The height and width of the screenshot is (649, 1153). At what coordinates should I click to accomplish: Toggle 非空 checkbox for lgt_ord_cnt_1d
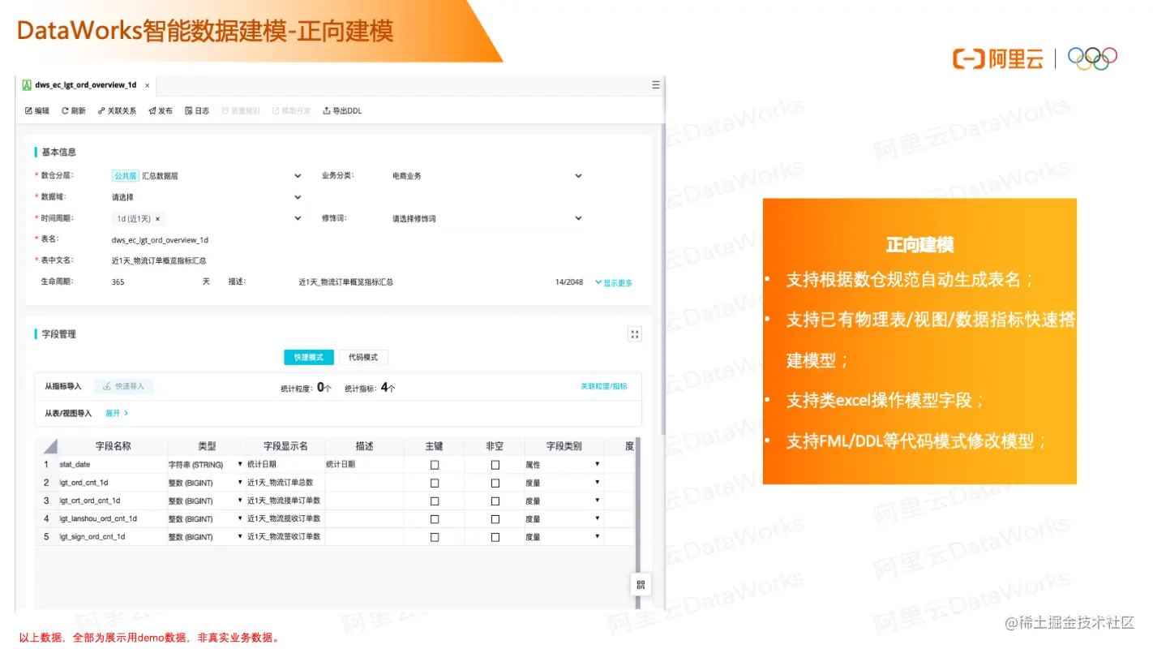495,483
